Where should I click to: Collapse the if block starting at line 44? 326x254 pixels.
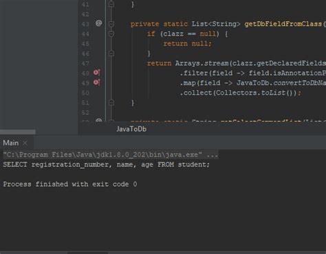(x=111, y=34)
